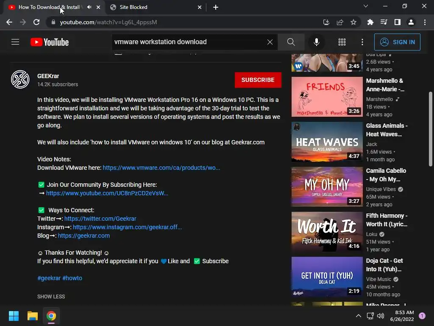This screenshot has width=434, height=326.
Task: Bookmark this tab with the star icon
Action: click(353, 22)
